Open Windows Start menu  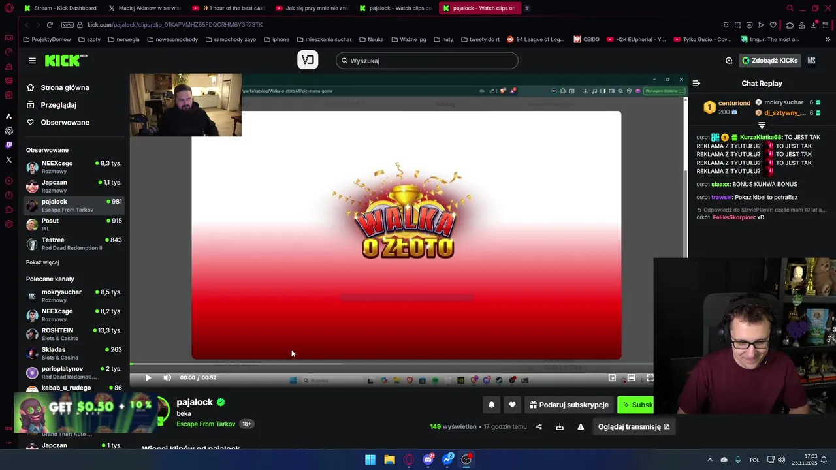(x=370, y=460)
